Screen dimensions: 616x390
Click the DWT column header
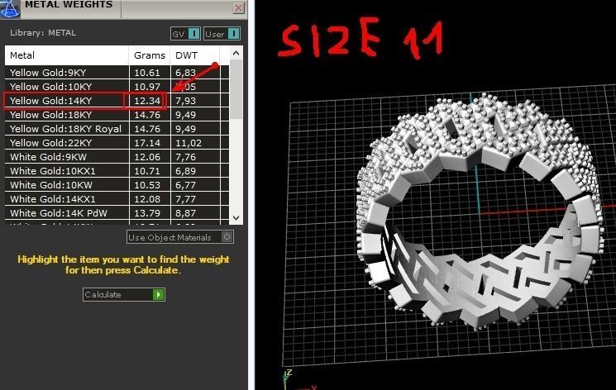click(195, 55)
